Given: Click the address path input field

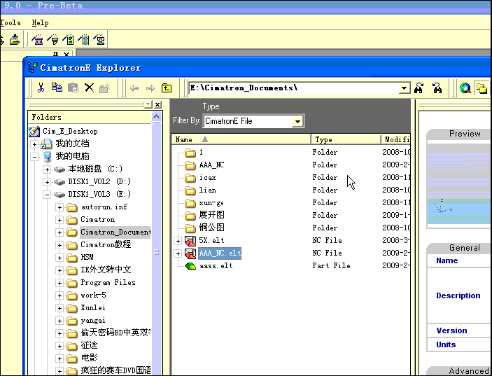Looking at the screenshot, I should pyautogui.click(x=295, y=88).
